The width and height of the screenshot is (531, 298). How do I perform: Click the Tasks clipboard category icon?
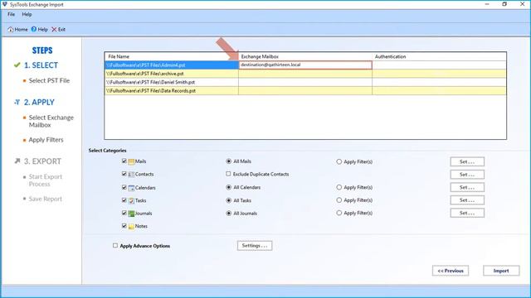click(x=131, y=200)
